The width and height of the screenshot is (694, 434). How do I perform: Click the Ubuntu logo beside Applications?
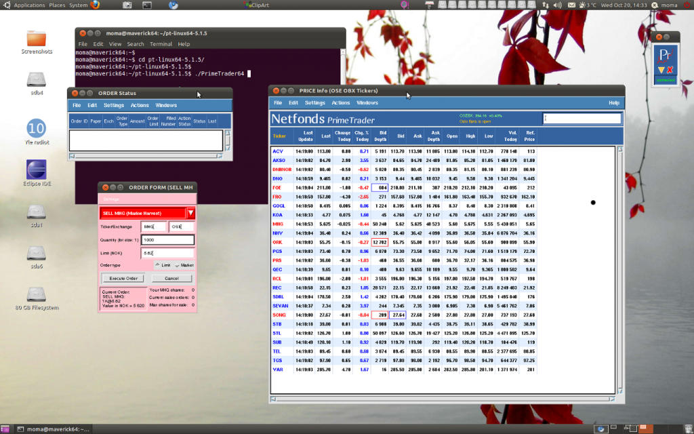click(7, 5)
